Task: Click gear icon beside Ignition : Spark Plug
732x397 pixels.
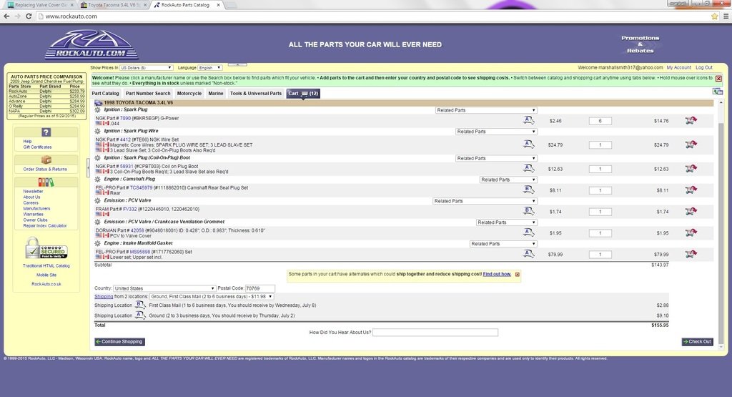Action: pos(97,109)
